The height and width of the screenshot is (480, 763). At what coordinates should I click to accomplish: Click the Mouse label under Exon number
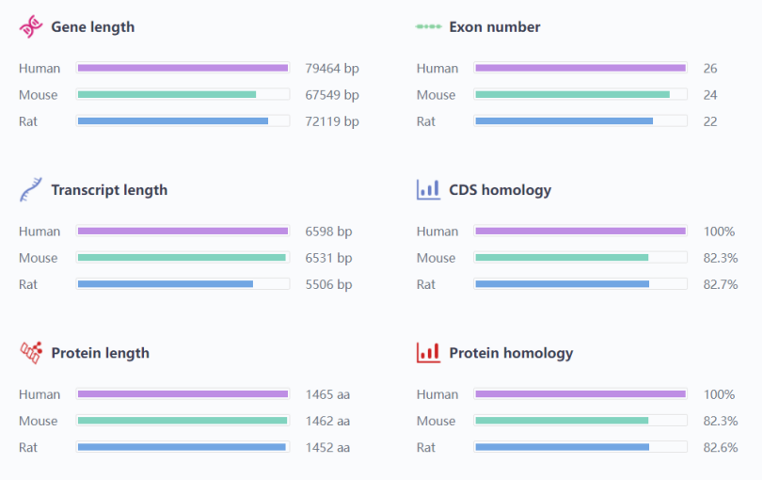pos(436,95)
